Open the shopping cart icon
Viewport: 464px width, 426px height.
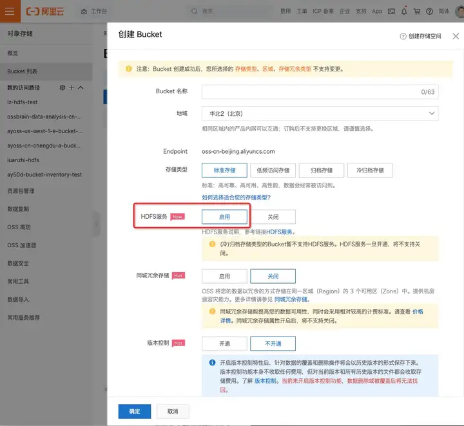coord(417,11)
